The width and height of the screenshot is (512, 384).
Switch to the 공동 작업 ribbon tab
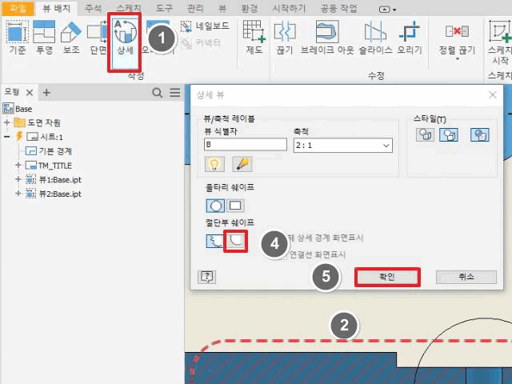click(338, 8)
